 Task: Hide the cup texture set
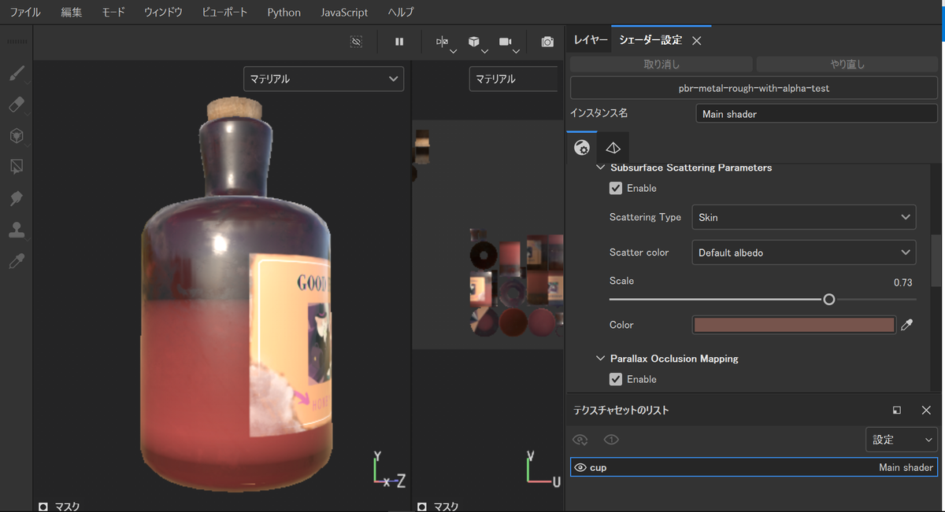[580, 467]
